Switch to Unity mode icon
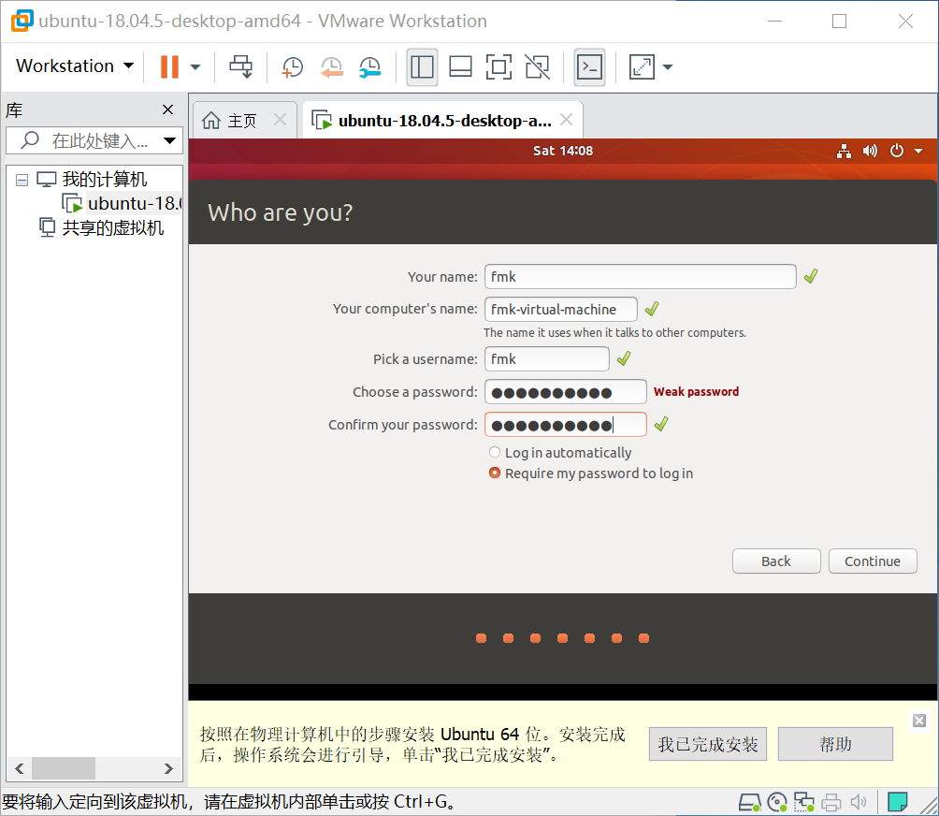Viewport: 939px width, 816px height. pos(537,67)
